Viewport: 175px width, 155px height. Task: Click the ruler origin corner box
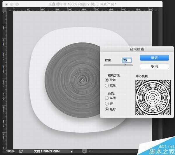click(3, 9)
